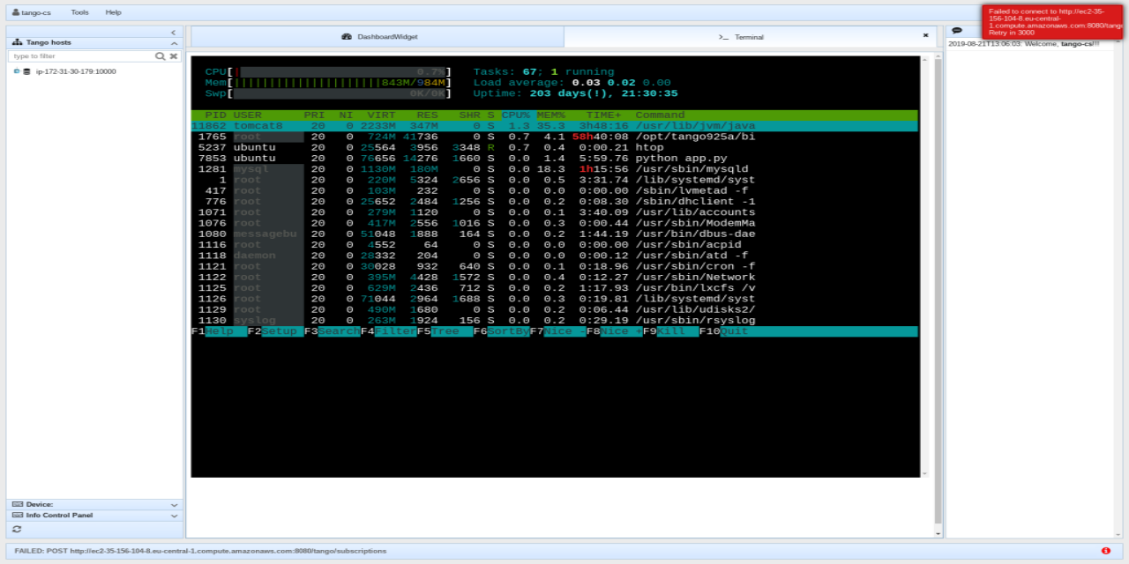Screen dimensions: 1129x564
Task: Collapse the left sidebar with the chevron
Action: pyautogui.click(x=173, y=33)
